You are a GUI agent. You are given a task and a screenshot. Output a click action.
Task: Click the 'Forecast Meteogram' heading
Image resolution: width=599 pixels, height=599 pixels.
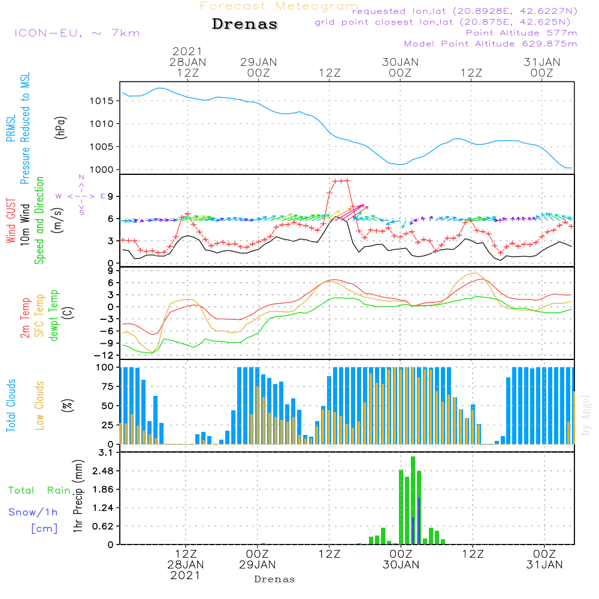click(x=279, y=6)
